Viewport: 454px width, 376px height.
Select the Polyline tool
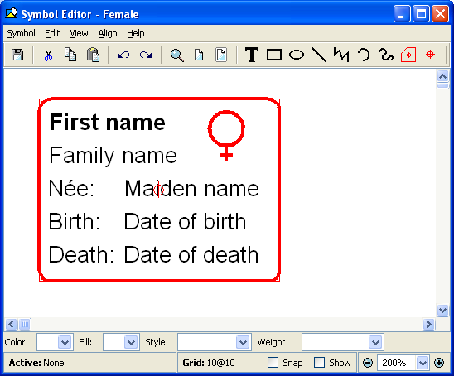tap(341, 55)
